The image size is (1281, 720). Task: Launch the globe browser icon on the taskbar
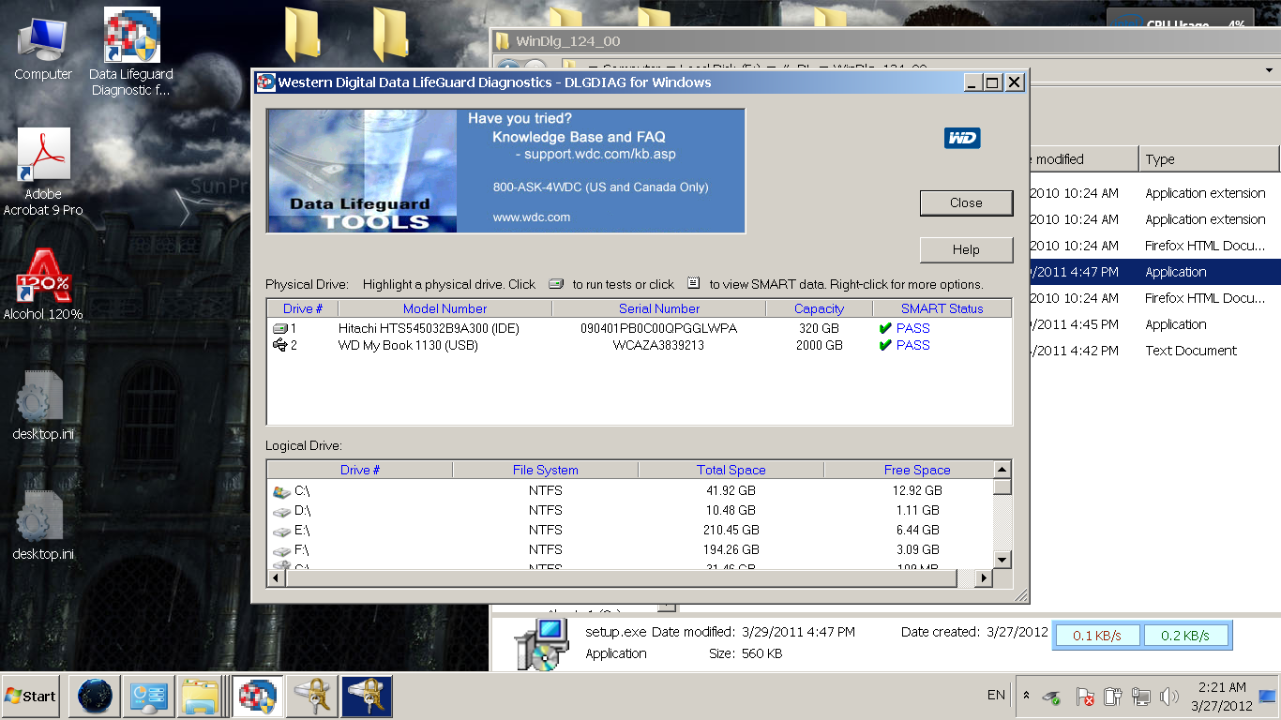tap(95, 697)
